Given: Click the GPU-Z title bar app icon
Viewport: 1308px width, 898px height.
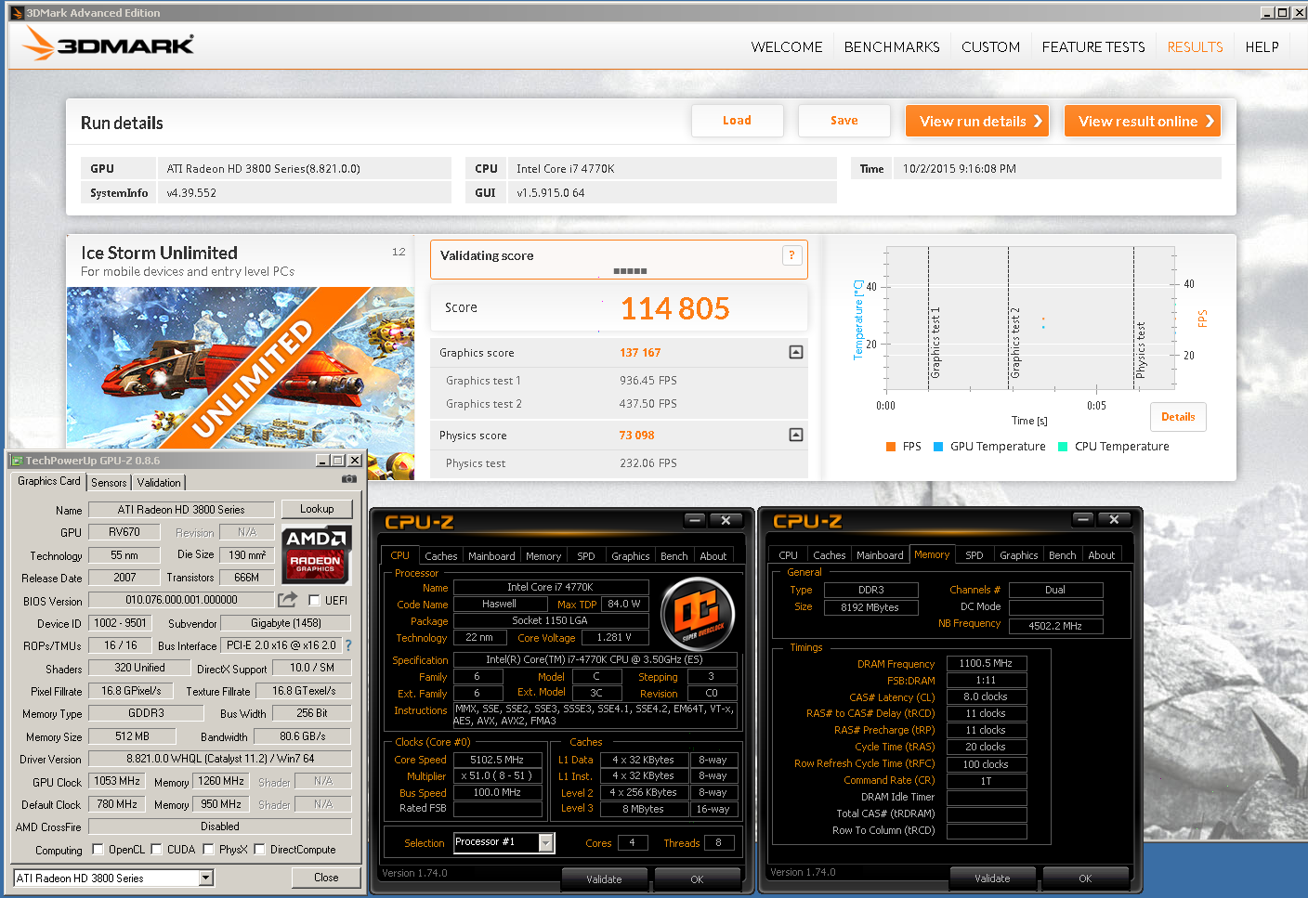Looking at the screenshot, I should pos(17,460).
